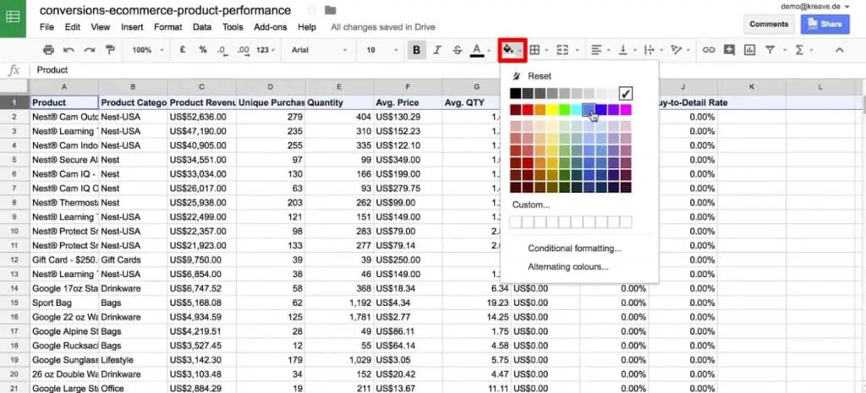This screenshot has width=866, height=393.
Task: Click the horizontal align icon
Action: pyautogui.click(x=596, y=50)
